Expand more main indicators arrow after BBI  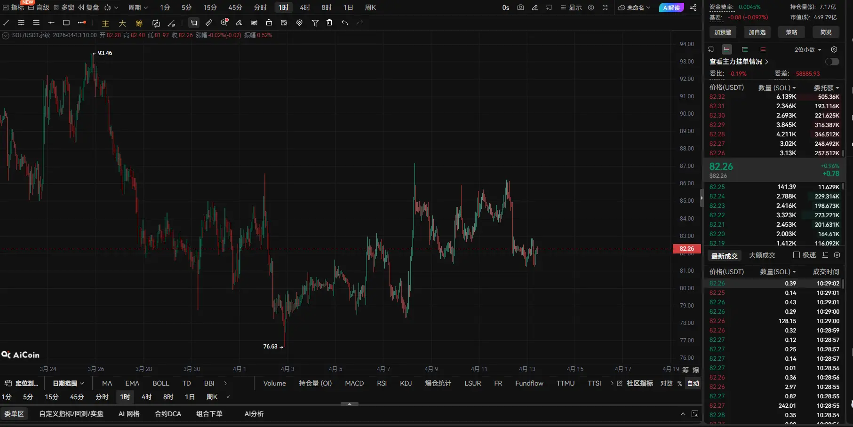[225, 383]
